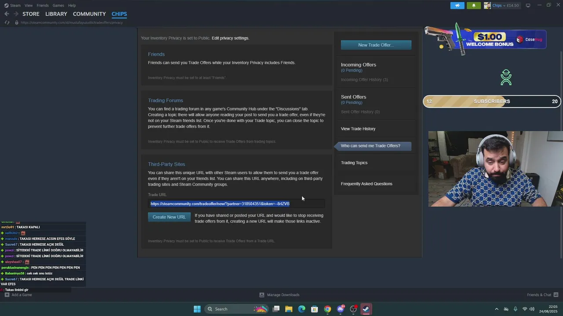
Task: Open Friends & Chat
Action: coord(539,295)
